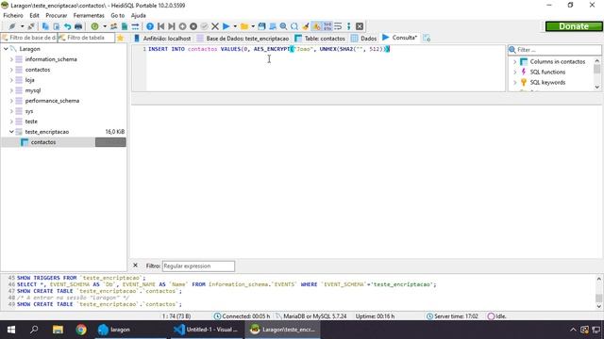Viewport: 604px width, 339px height.
Task: Click the Find text magnifier icon
Action: [x=283, y=26]
